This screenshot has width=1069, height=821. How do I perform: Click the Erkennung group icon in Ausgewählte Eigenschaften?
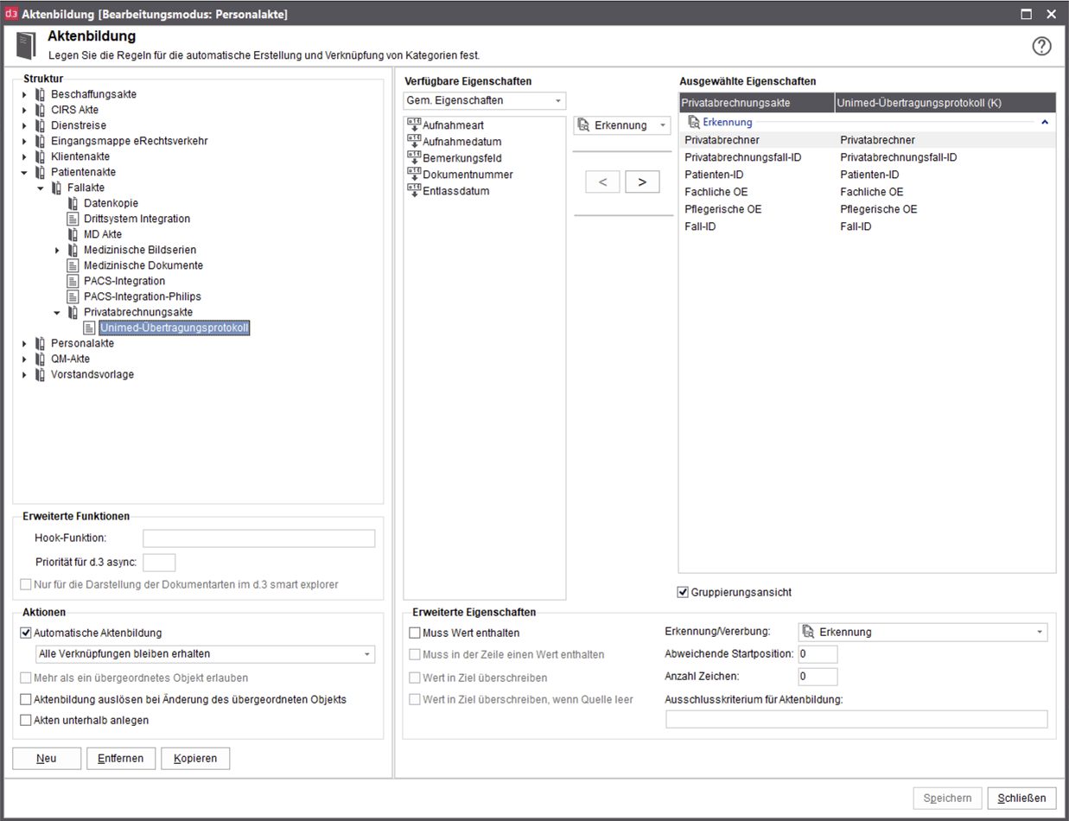[693, 122]
